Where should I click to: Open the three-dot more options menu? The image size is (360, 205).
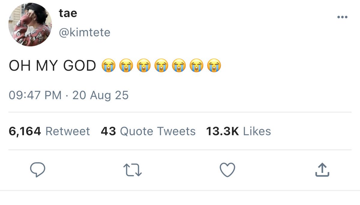click(342, 17)
